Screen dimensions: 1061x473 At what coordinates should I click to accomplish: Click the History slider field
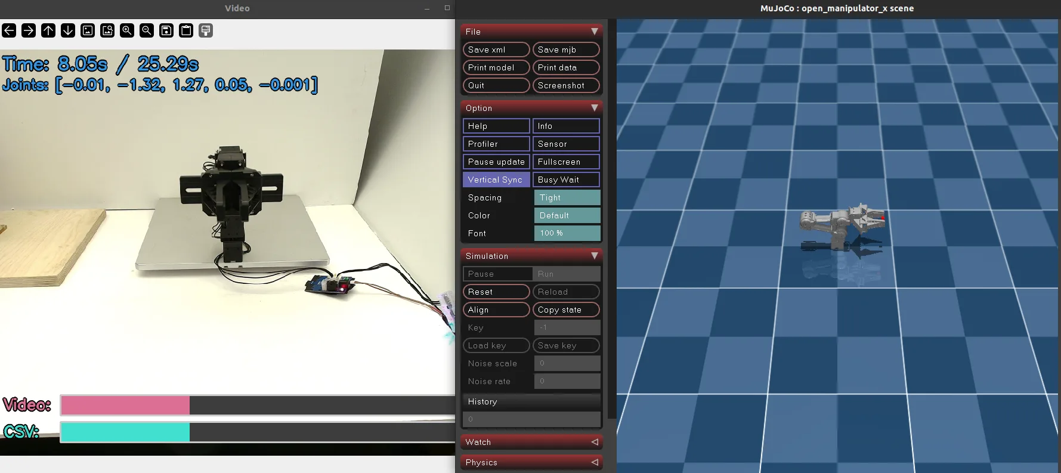(x=531, y=419)
